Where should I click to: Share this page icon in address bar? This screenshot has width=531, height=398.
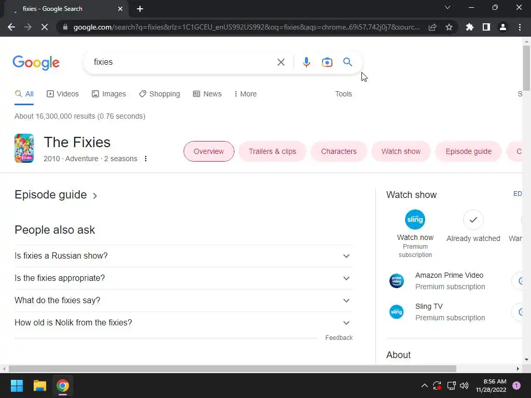point(432,27)
